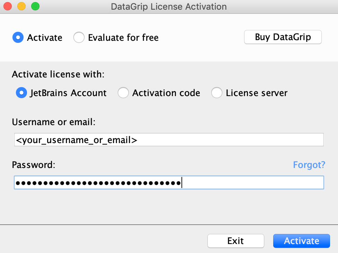Image resolution: width=338 pixels, height=253 pixels.
Task: Click inside the Password field
Action: pyautogui.click(x=169, y=182)
